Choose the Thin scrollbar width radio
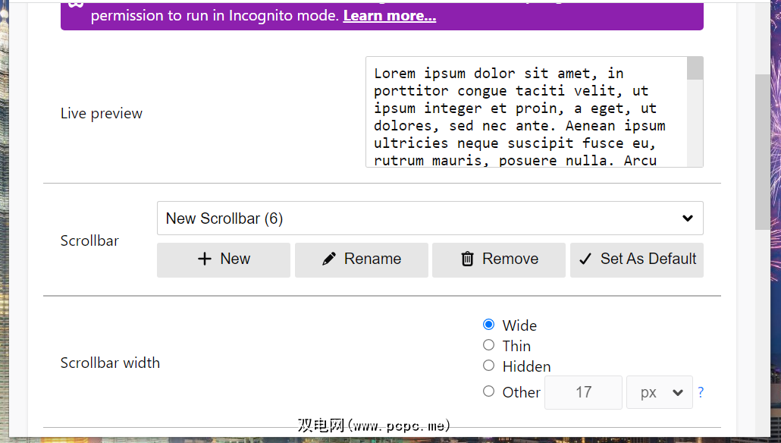This screenshot has height=443, width=781. [489, 345]
